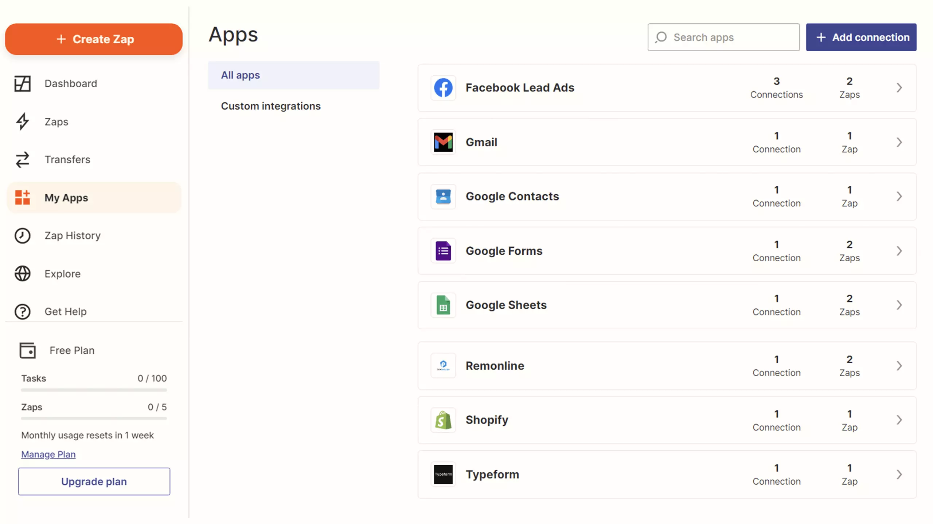Click the plus icon on Add connection
This screenshot has height=524, width=933.
pos(821,37)
